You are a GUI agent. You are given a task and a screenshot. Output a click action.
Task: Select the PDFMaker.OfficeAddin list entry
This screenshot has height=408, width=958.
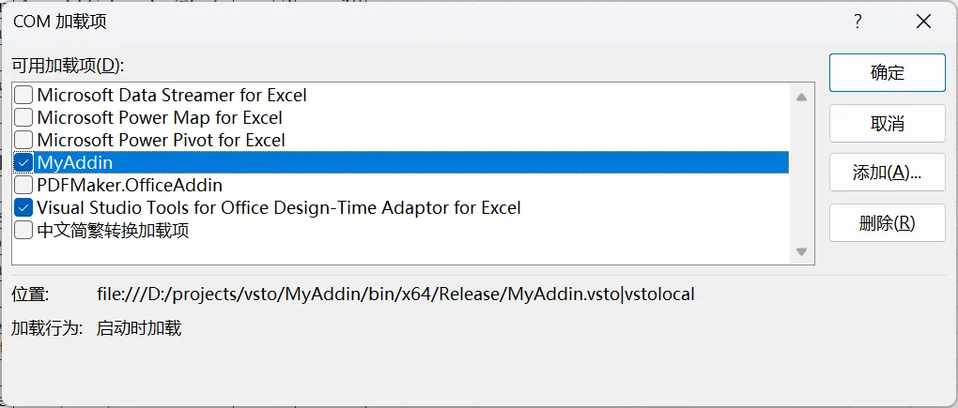pyautogui.click(x=130, y=185)
